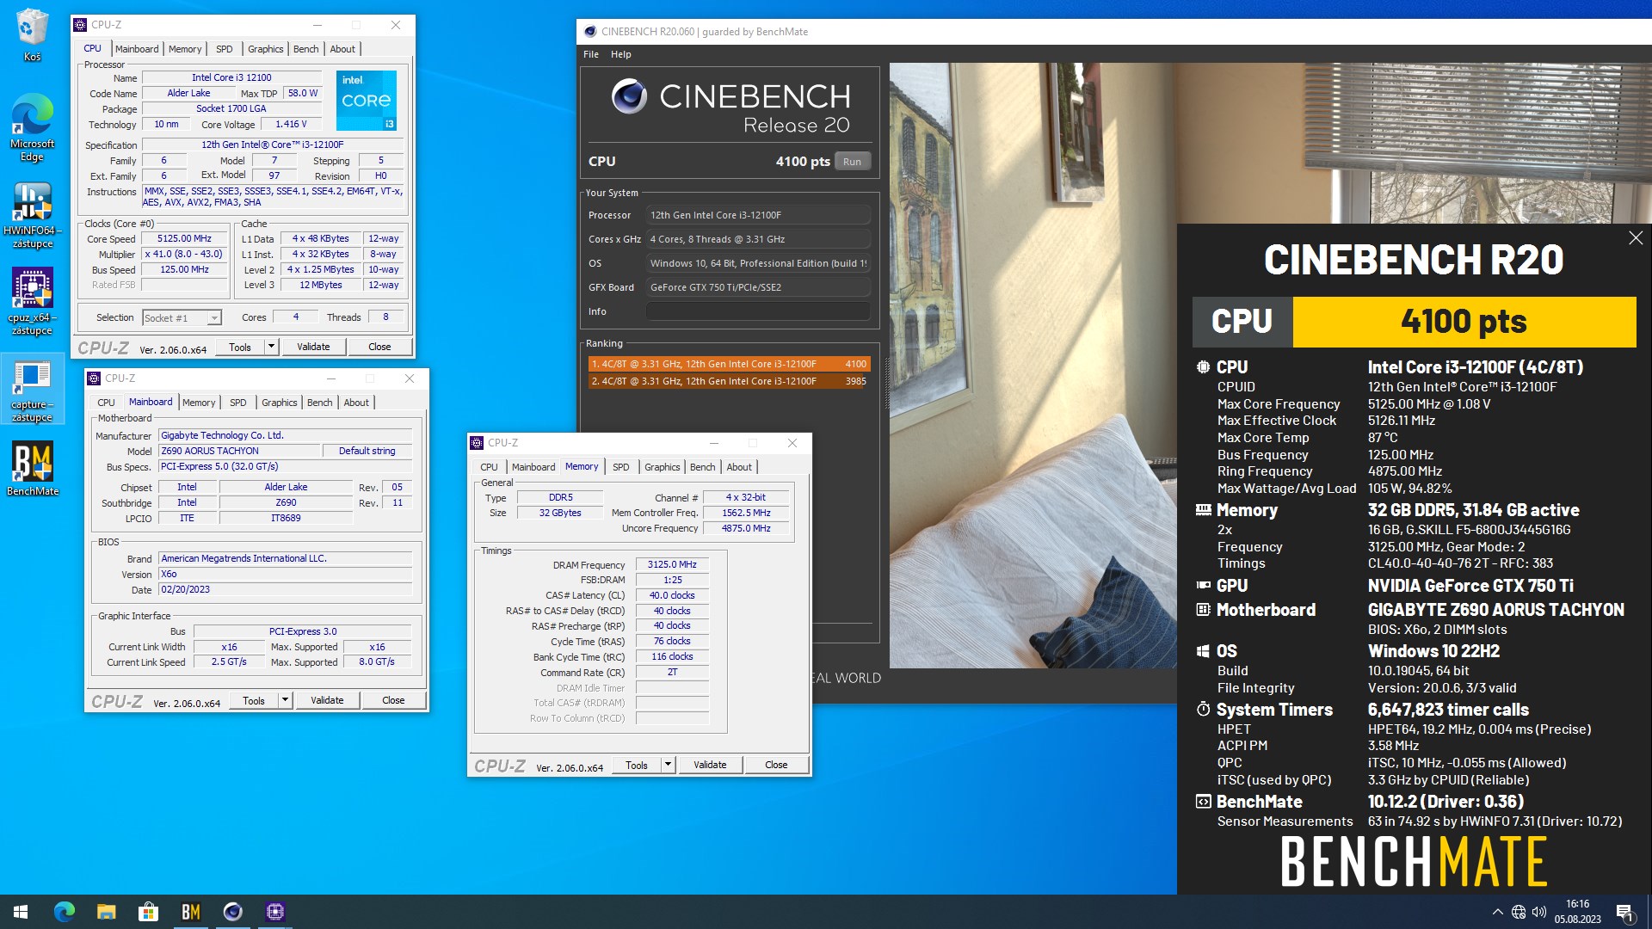Switch to BenchMate in the taskbar

coord(190,912)
